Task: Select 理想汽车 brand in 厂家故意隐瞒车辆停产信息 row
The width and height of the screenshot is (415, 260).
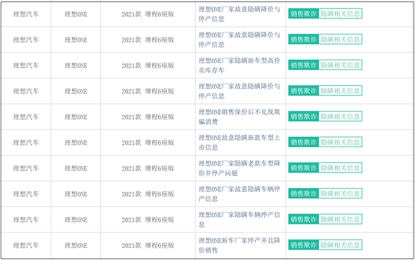Action: [x=26, y=194]
